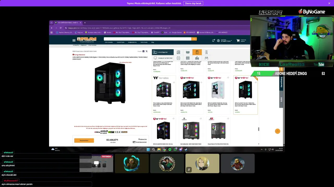Click the Anasayfa breadcrumb link
Viewport: 334px width, 187px height.
pyautogui.click(x=76, y=45)
